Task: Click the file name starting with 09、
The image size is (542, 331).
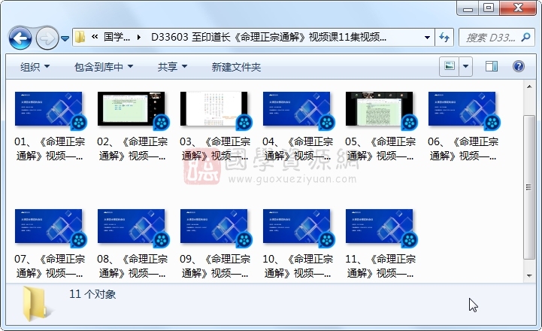Action: pos(215,266)
